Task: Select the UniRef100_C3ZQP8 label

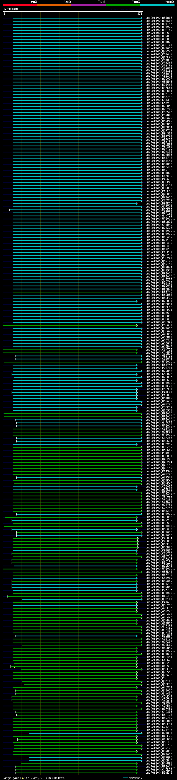Action: point(158,359)
